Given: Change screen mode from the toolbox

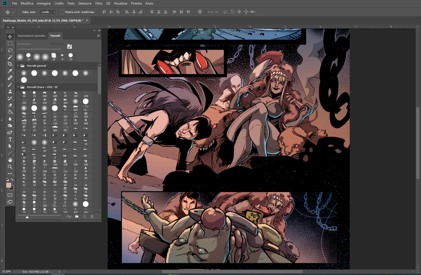Looking at the screenshot, I should 10,202.
